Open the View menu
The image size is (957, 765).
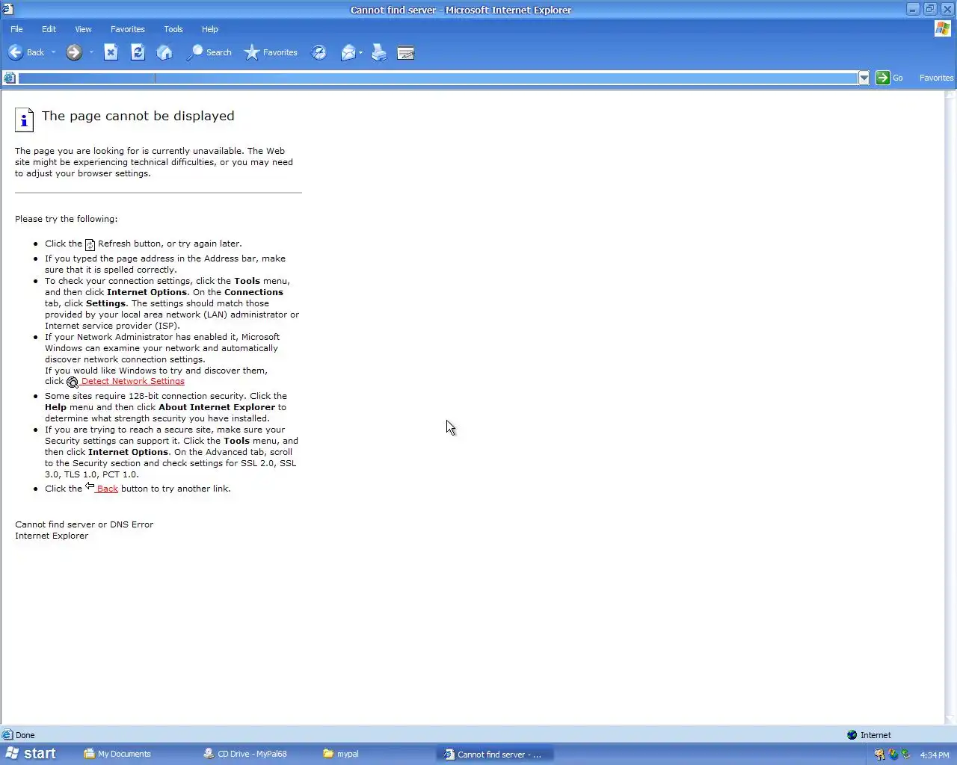(x=83, y=29)
